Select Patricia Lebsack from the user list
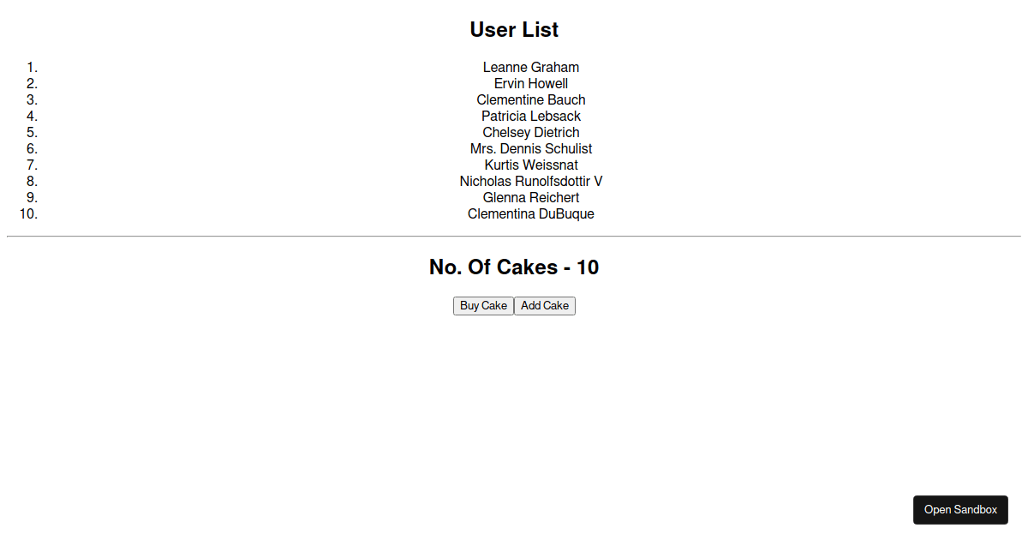This screenshot has height=540, width=1028. (x=531, y=116)
